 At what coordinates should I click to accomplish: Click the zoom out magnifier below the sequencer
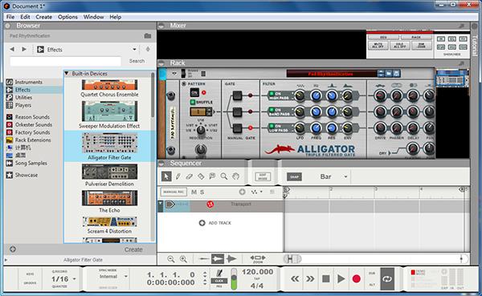(x=171, y=259)
